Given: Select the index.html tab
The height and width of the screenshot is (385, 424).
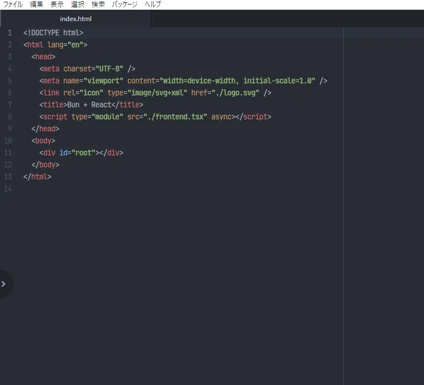Looking at the screenshot, I should (x=75, y=19).
